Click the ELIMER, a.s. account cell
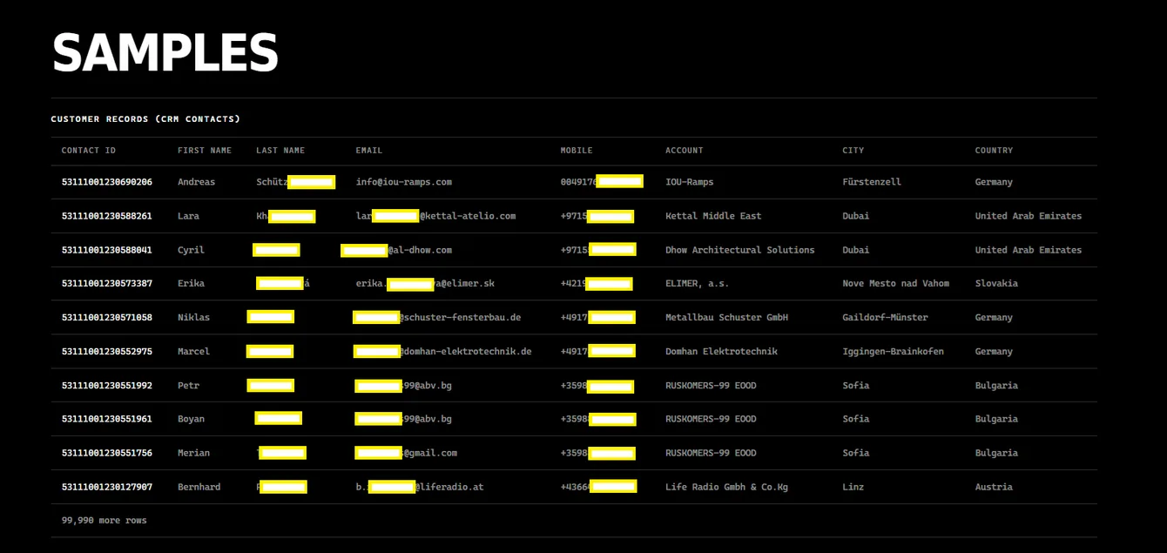 tap(697, 284)
